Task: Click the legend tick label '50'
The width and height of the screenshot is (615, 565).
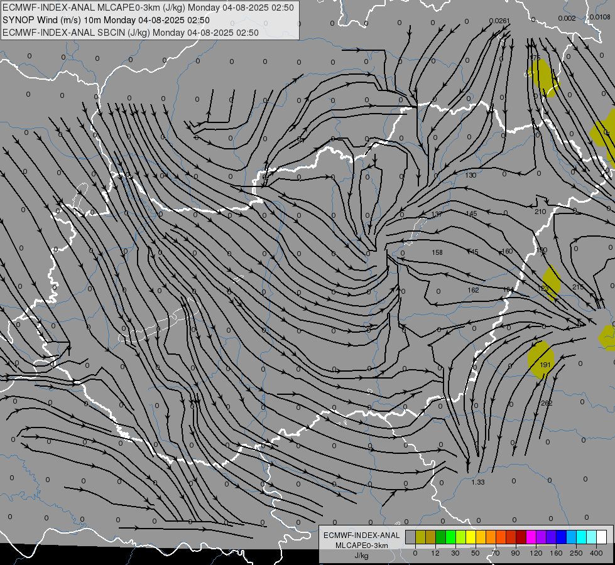Action: 476,553
